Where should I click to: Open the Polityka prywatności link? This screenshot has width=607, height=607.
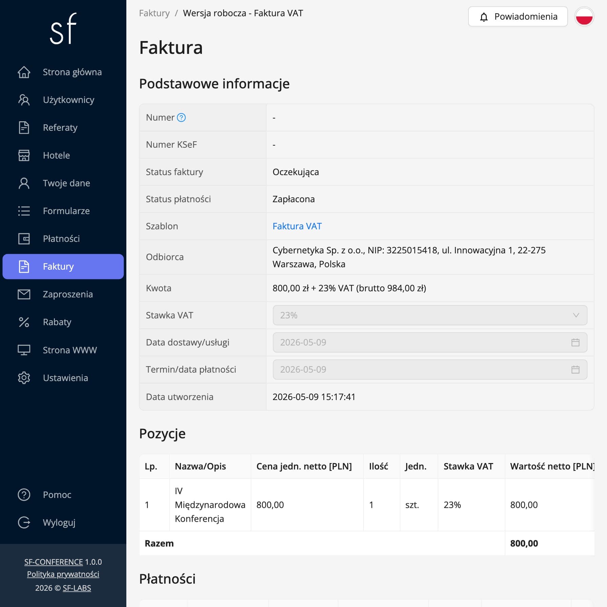63,574
